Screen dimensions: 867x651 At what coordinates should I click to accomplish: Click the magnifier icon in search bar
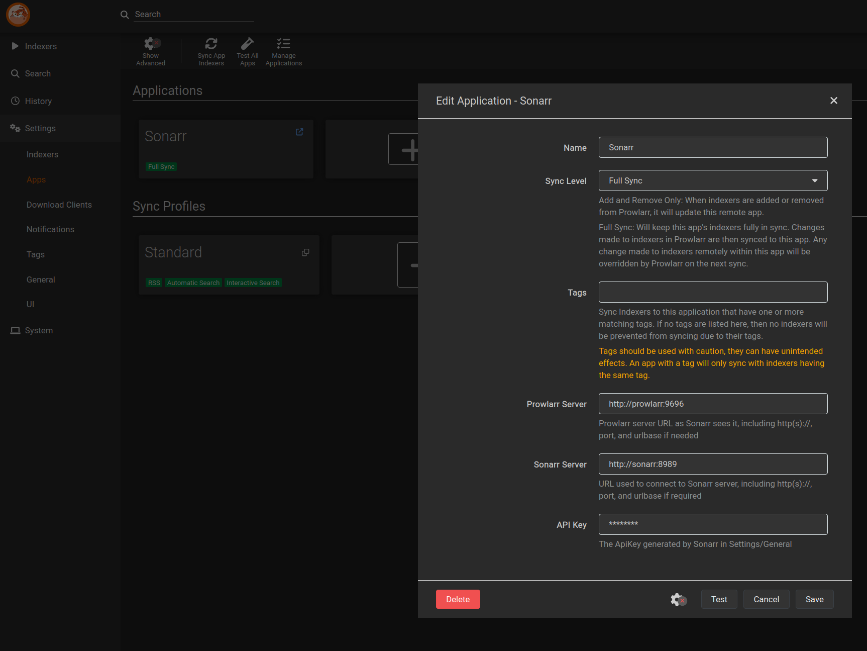(x=125, y=15)
